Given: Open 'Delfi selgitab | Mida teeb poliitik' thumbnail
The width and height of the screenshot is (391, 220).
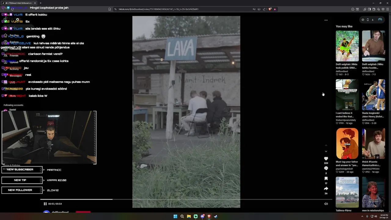Looking at the screenshot, I should (347, 46).
